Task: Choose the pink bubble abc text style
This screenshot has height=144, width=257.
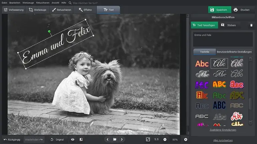Action: 237,84
